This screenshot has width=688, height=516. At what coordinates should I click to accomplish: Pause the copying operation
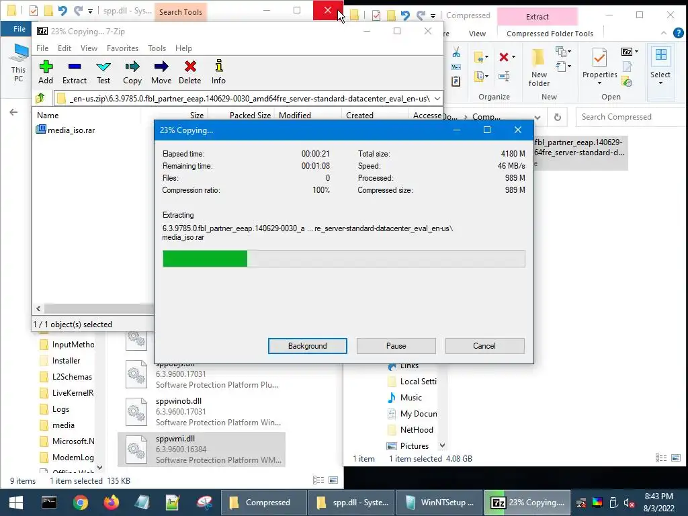pyautogui.click(x=396, y=346)
